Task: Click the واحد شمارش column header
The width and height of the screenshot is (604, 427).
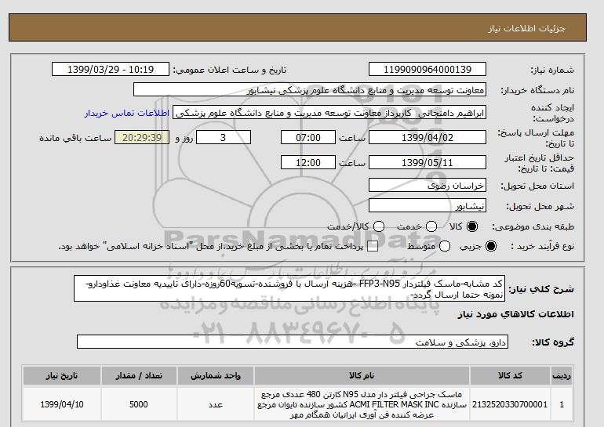Action: pos(216,376)
